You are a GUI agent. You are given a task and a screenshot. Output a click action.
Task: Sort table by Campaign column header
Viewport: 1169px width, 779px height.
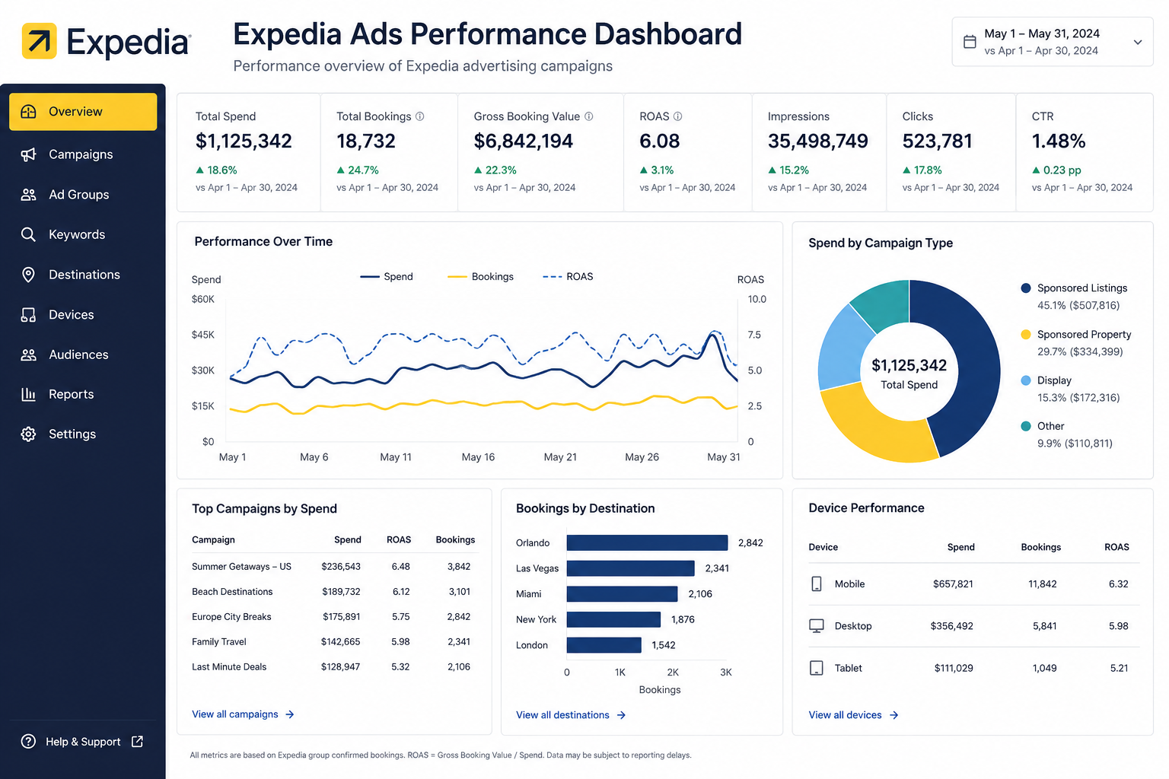(213, 540)
